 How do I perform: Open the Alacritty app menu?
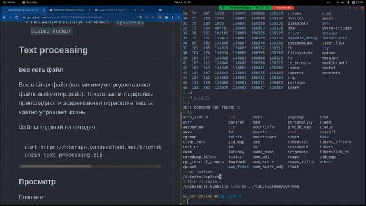pyautogui.click(x=30, y=2)
